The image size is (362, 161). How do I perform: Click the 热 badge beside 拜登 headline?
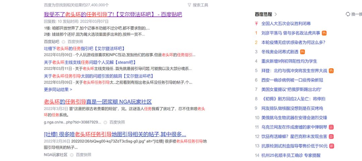tap(331, 71)
